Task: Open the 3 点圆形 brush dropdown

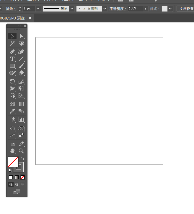Action: click(105, 9)
